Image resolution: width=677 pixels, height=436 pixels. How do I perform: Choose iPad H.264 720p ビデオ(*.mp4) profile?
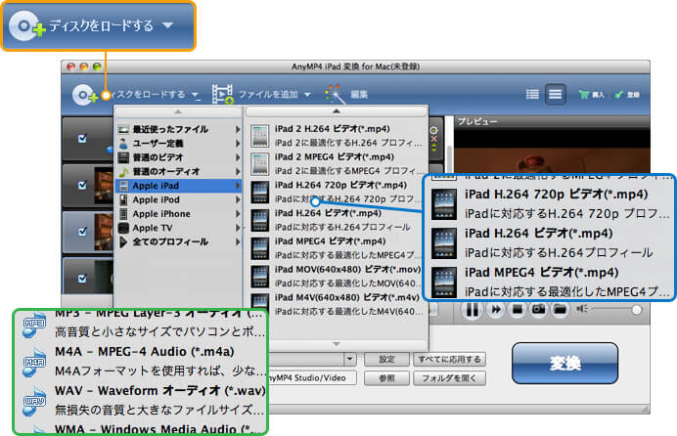[337, 192]
